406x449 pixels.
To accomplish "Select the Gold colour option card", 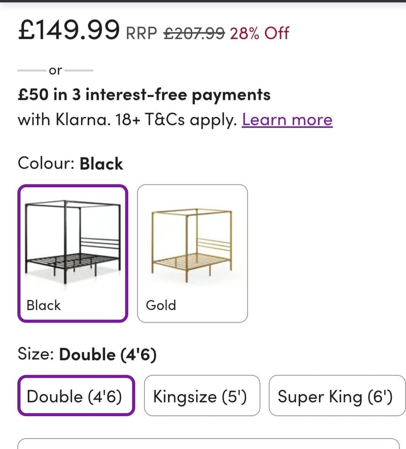I will 192,253.
